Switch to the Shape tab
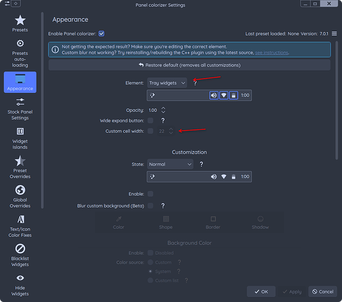The image size is (342, 302). tap(166, 223)
